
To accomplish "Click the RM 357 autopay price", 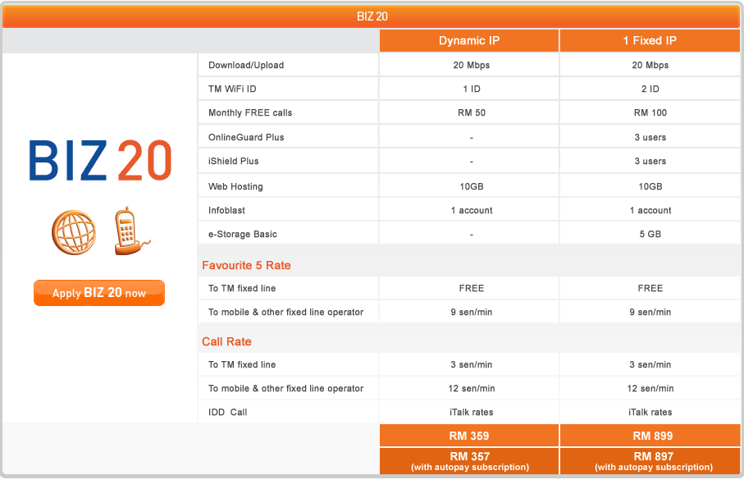I will [469, 461].
